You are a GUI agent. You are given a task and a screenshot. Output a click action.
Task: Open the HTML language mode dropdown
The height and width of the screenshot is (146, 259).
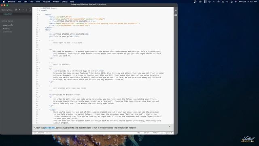(155, 133)
